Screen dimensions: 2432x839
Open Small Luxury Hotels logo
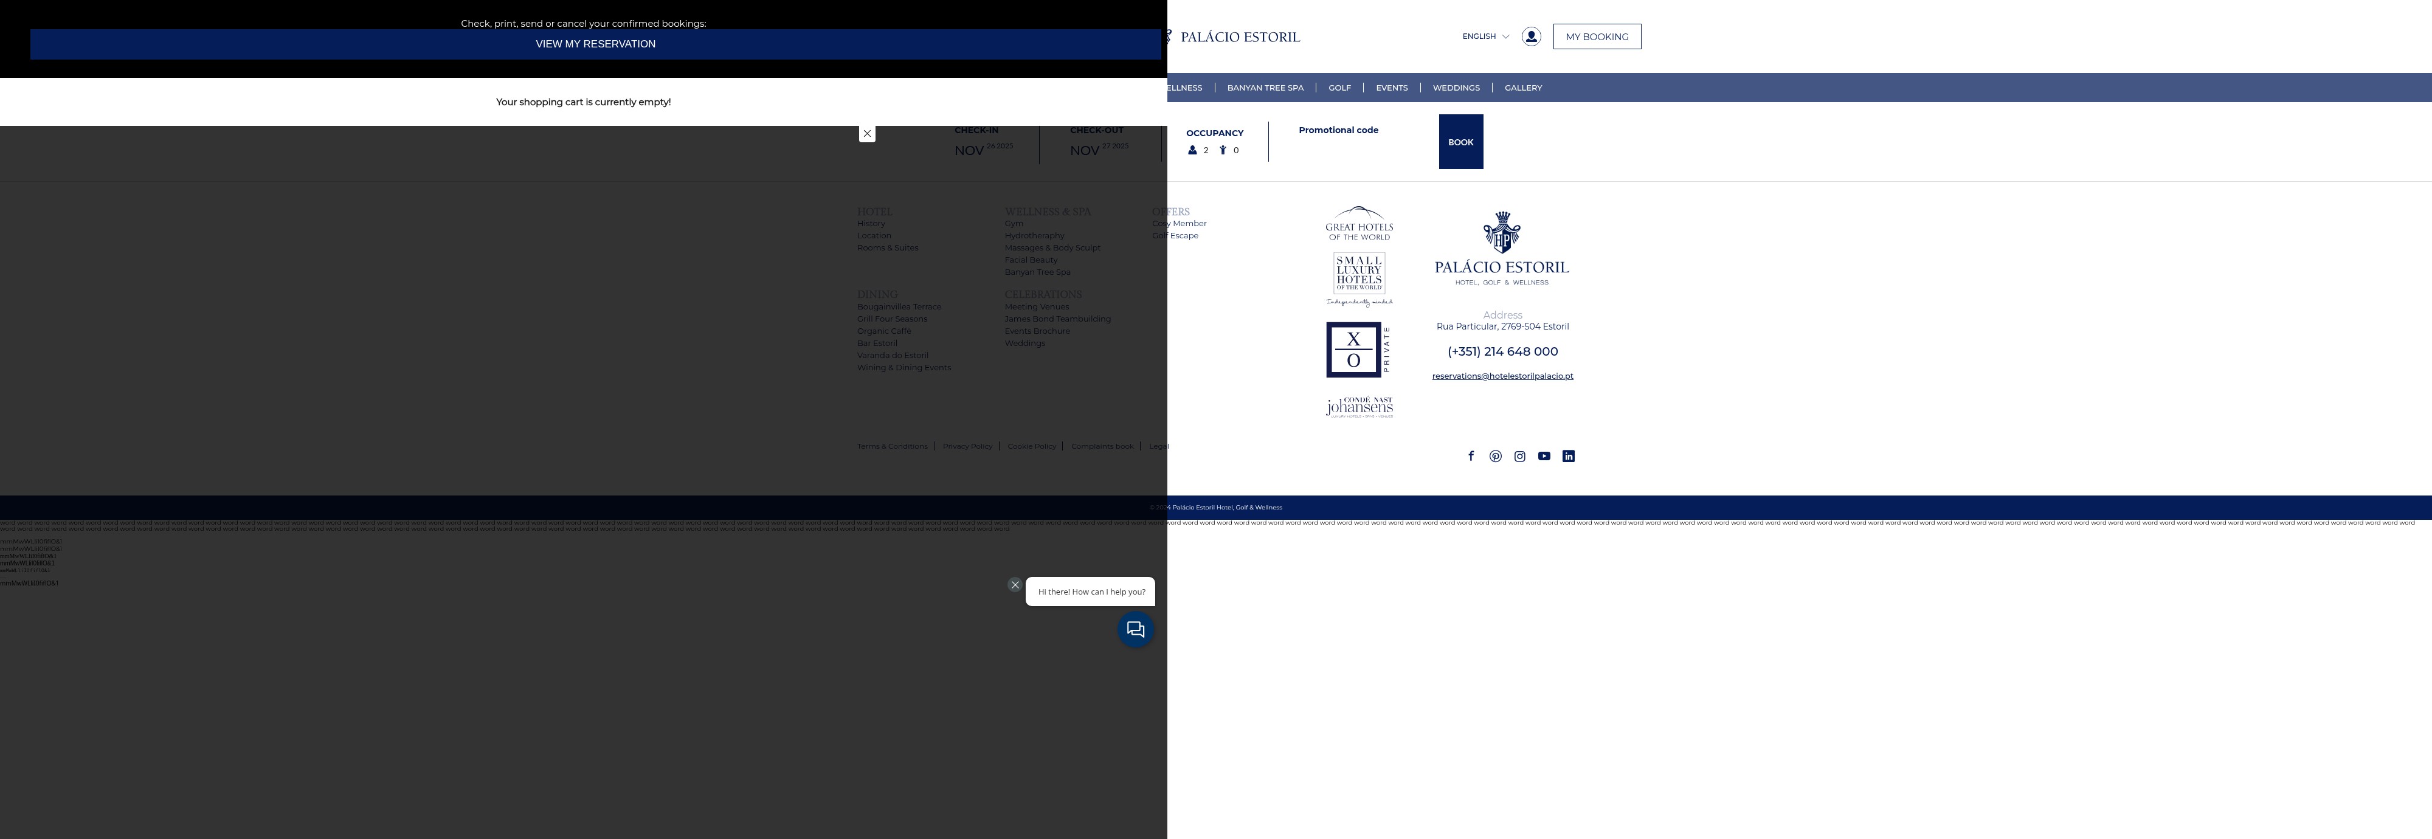(1358, 280)
